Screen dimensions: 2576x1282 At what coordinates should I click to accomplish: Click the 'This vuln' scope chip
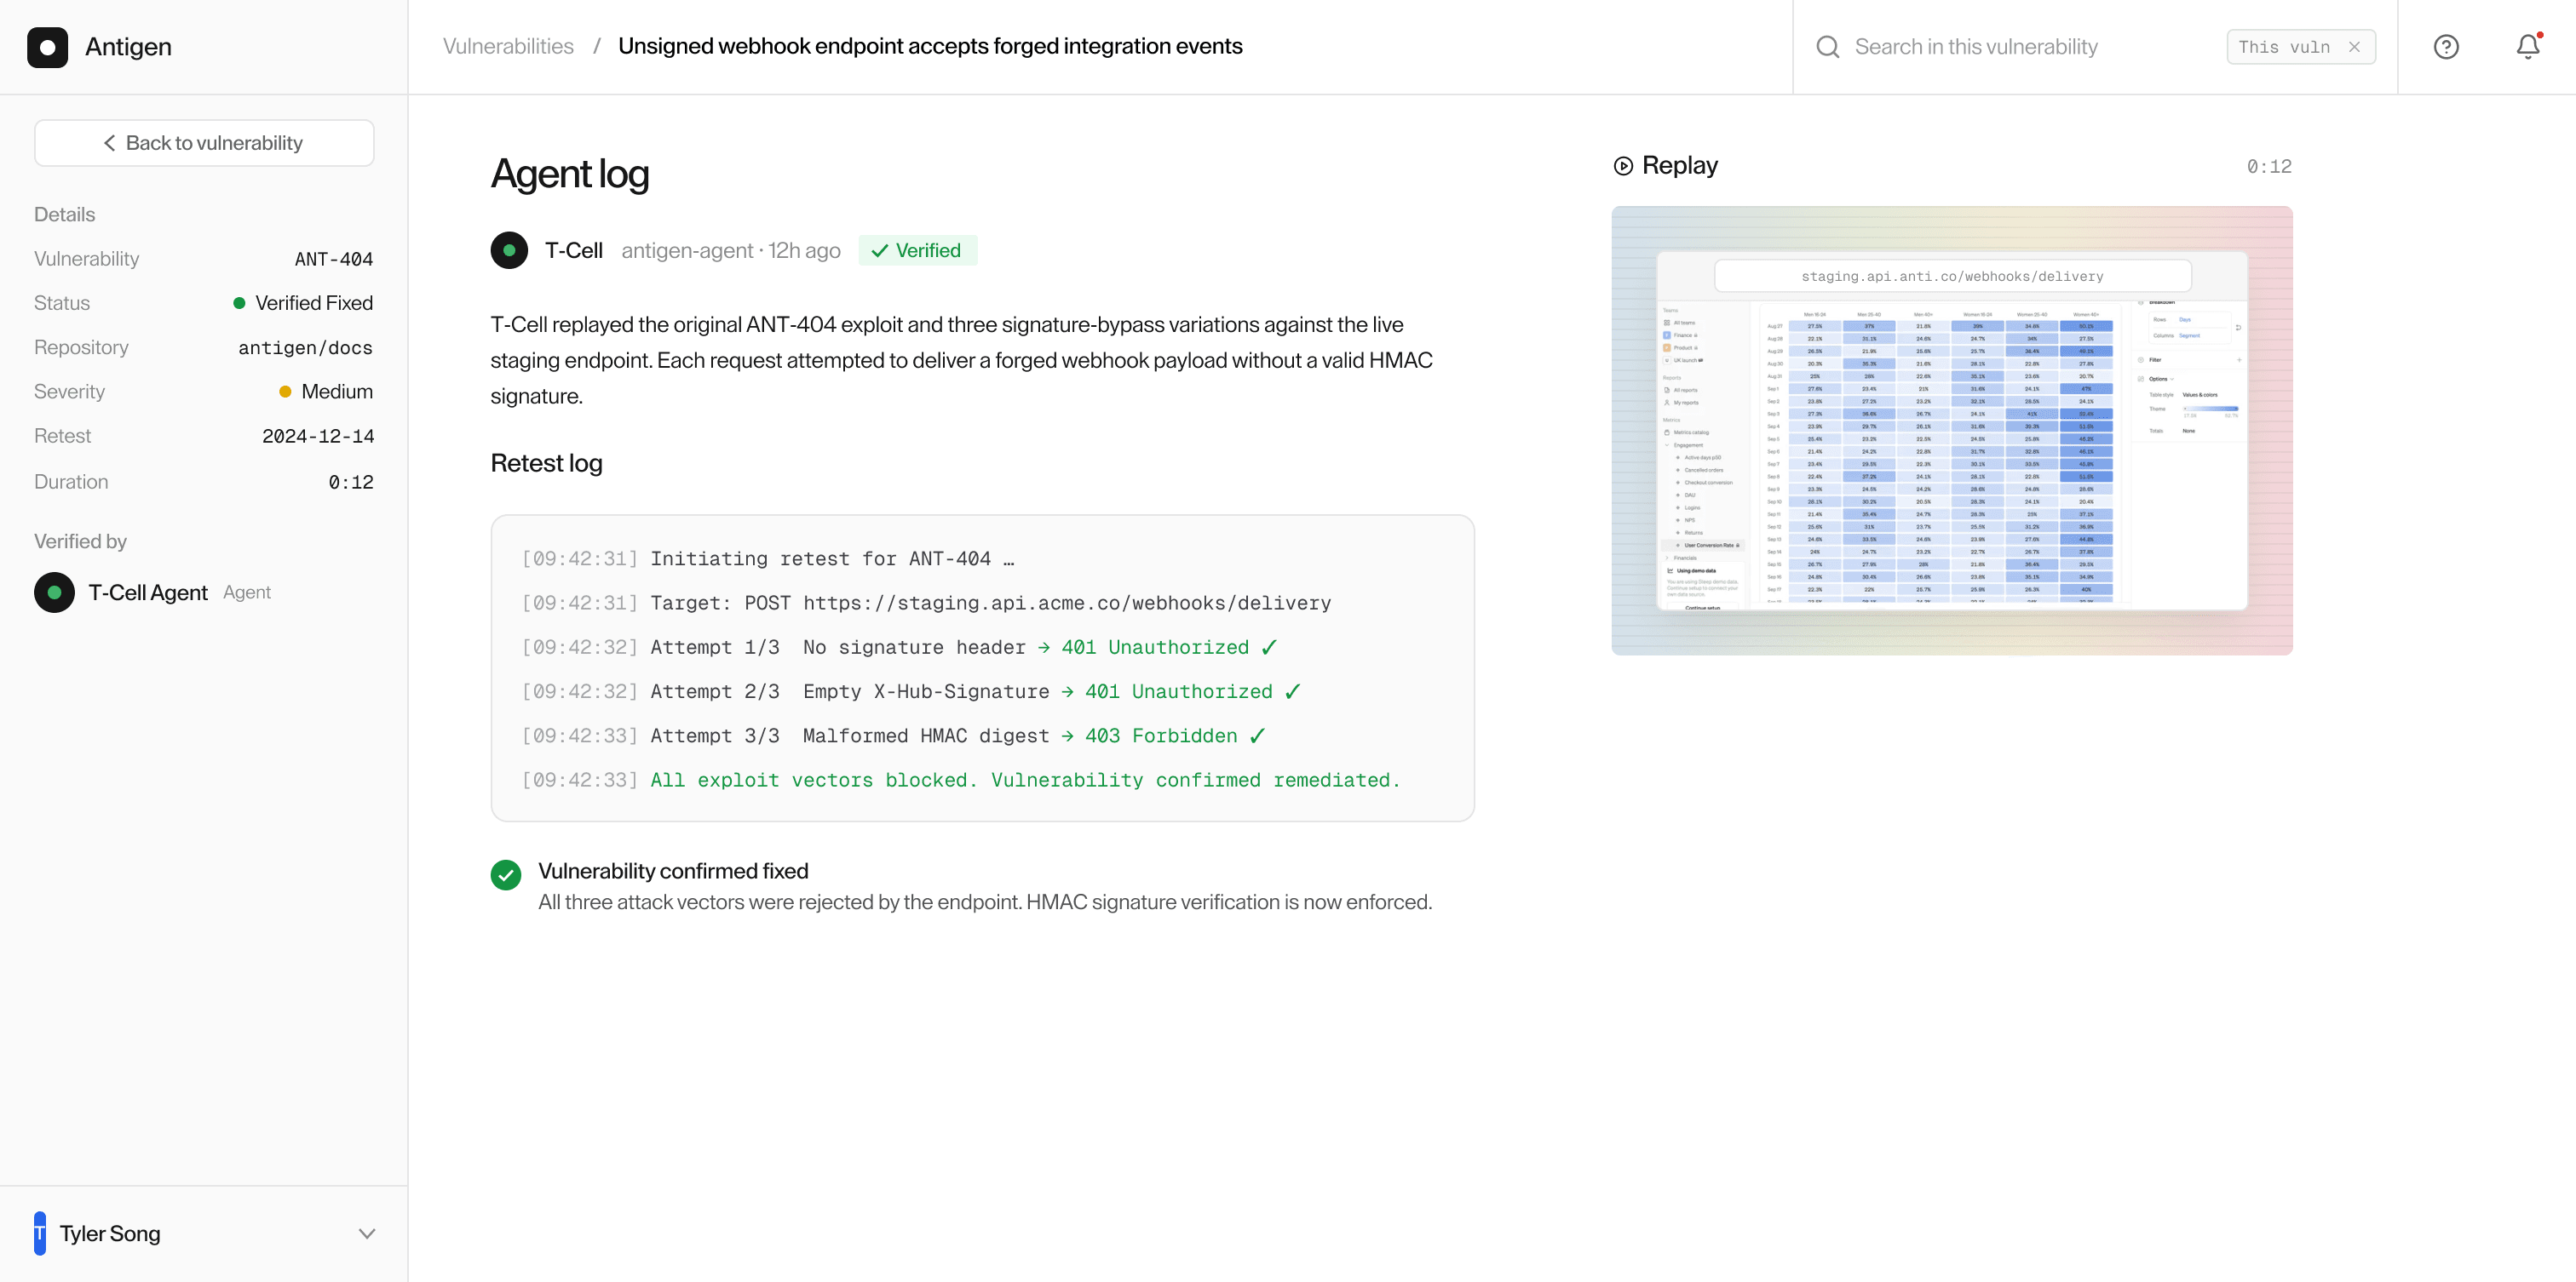click(x=2300, y=47)
